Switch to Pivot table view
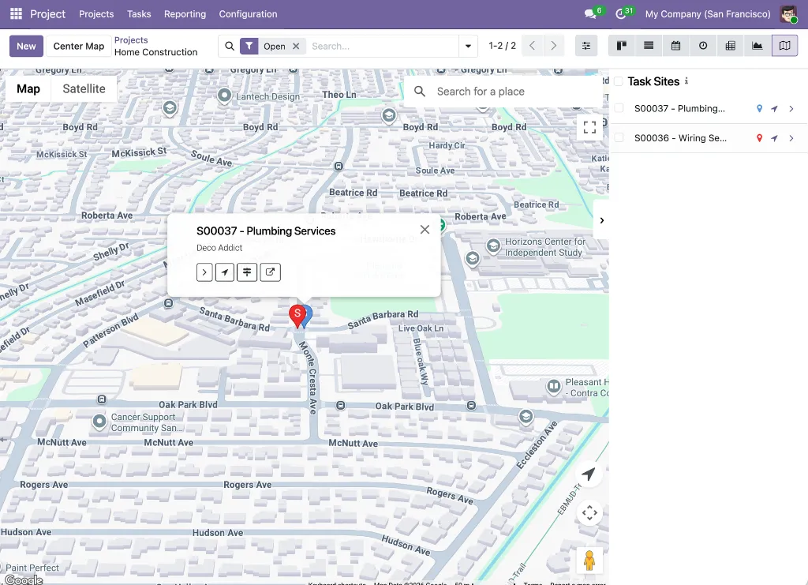Screen dimensions: 808x585 730,46
